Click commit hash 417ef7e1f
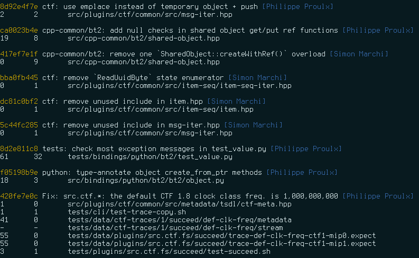Image resolution: width=419 pixels, height=258 pixels. (19, 54)
